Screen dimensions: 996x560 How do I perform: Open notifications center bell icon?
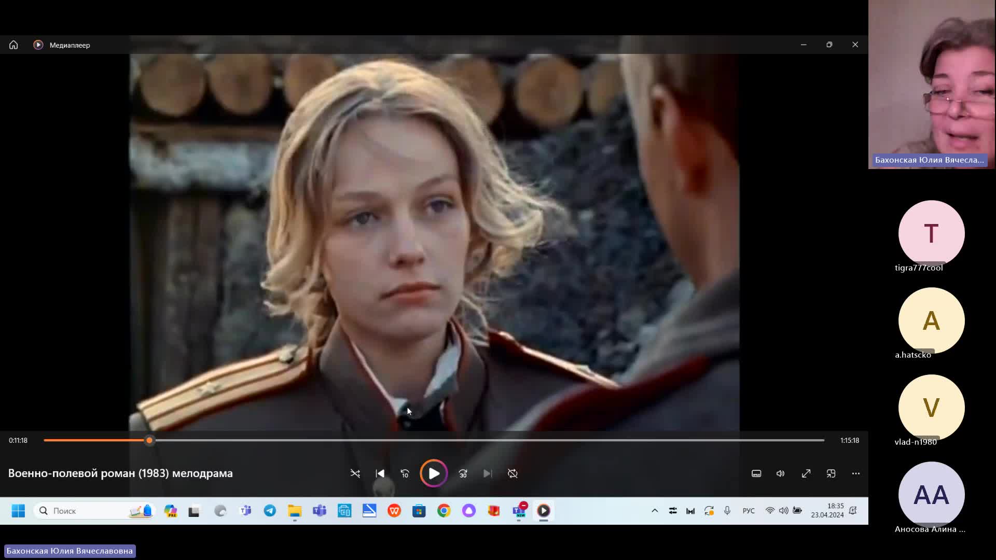853,511
